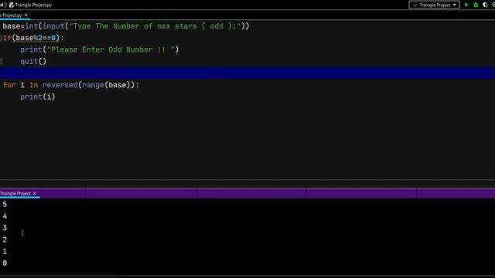Open the Traingle Project run configuration dropdown
Image resolution: width=495 pixels, height=278 pixels.
434,5
